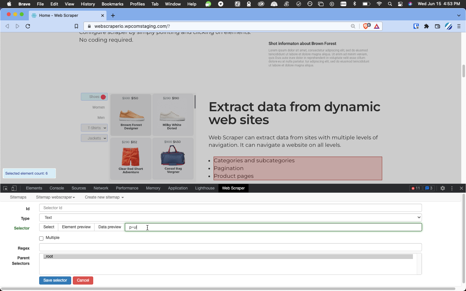Image resolution: width=466 pixels, height=291 pixels.
Task: Open the Network tab in DevTools
Action: [x=101, y=188]
